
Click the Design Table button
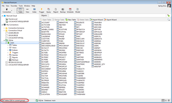click(58, 20)
